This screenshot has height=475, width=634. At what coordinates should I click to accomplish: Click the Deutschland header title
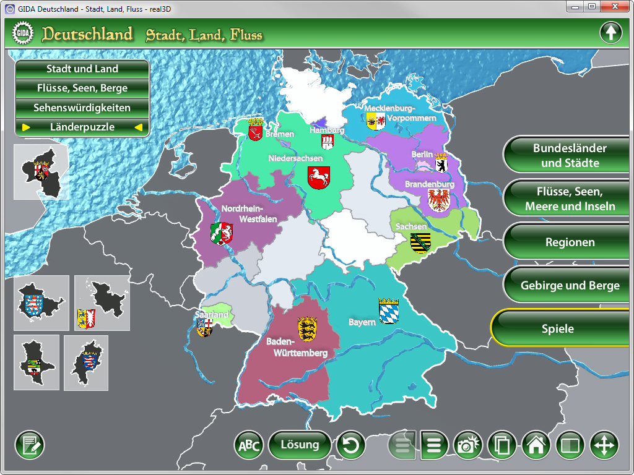pos(87,35)
